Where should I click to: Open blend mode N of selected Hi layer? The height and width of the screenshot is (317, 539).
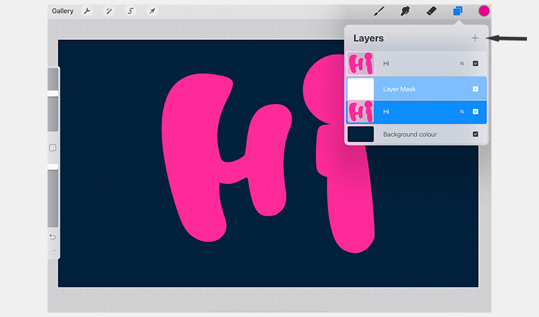point(462,112)
